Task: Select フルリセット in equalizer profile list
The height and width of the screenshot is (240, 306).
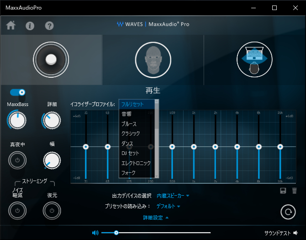Action: click(137, 104)
